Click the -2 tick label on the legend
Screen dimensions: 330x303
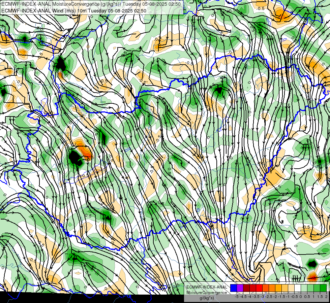275,297
